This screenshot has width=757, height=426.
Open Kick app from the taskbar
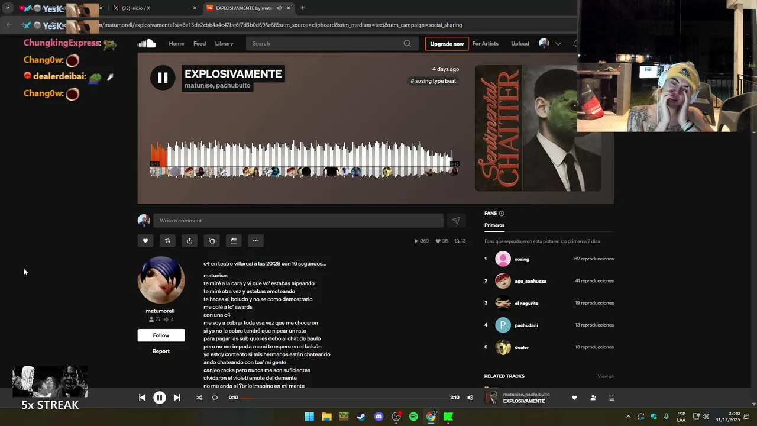[448, 417]
